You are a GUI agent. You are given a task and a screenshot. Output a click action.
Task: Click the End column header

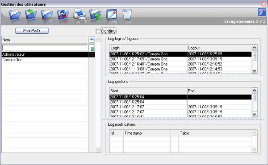pyautogui.click(x=219, y=91)
